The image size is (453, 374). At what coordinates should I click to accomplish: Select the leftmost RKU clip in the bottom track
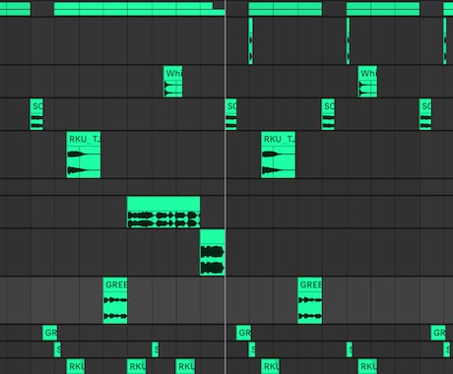(x=76, y=366)
